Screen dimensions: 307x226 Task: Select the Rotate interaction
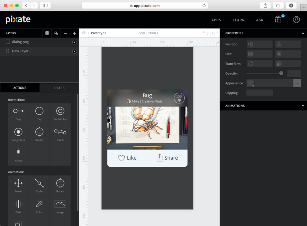pos(39,134)
